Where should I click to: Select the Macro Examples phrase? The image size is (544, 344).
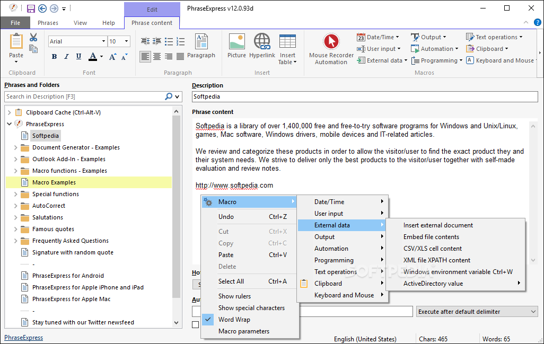point(54,182)
